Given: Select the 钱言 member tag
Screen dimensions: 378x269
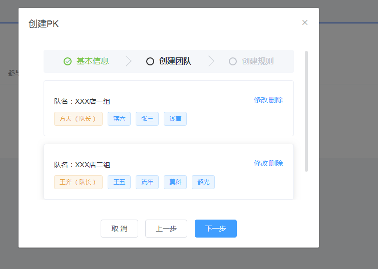Looking at the screenshot, I should [x=175, y=119].
